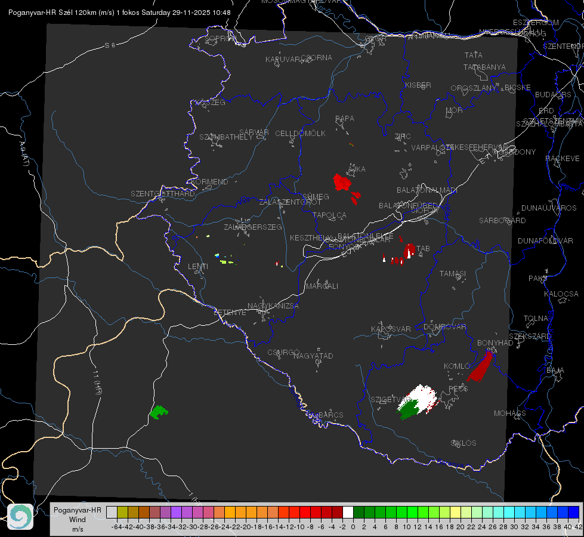Click the NAGYATAD label
Image resolution: width=584 pixels, height=537 pixels.
pos(313,356)
